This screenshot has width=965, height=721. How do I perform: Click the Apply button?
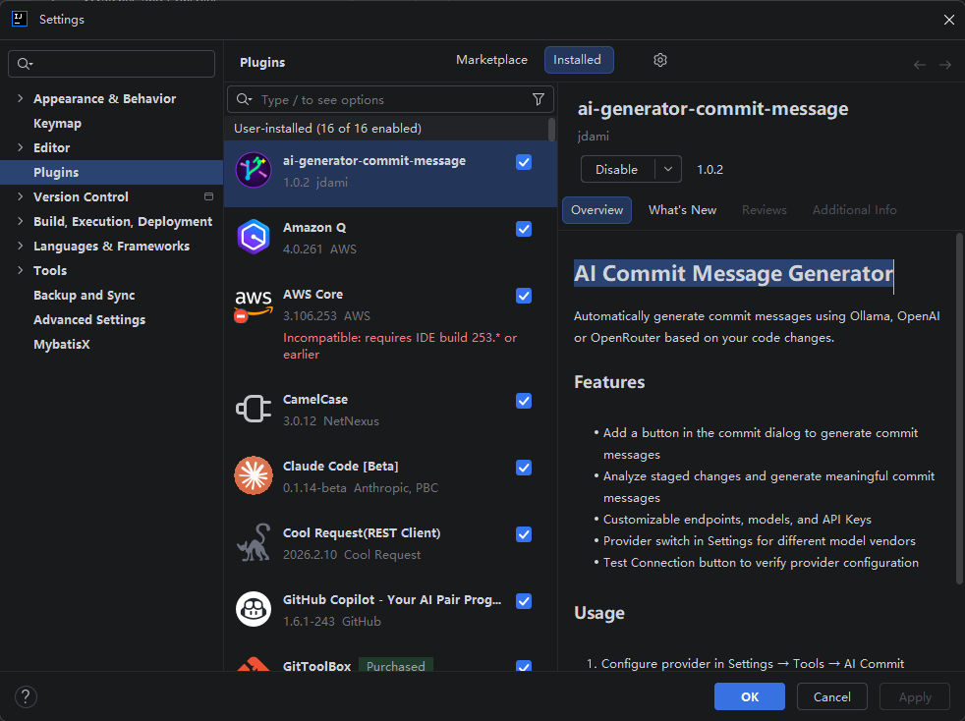[x=915, y=696]
